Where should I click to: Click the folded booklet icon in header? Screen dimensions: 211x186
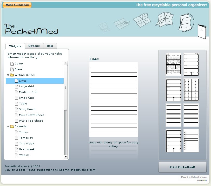[x=202, y=32]
